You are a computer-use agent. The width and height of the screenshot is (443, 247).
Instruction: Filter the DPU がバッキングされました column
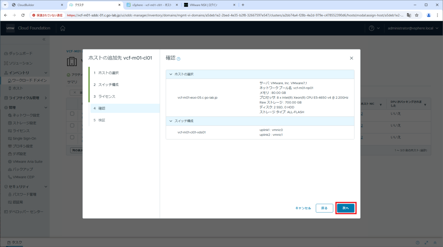pos(425,105)
